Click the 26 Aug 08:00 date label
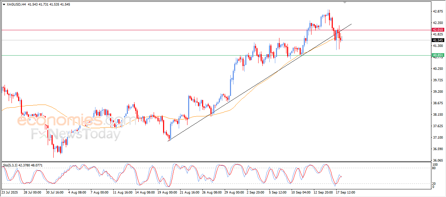 click(x=212, y=192)
